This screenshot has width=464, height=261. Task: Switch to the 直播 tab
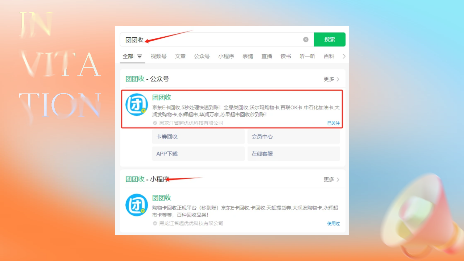coord(267,56)
